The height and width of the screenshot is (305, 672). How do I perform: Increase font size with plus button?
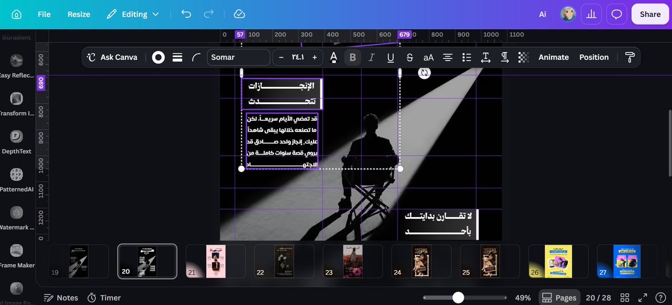315,57
